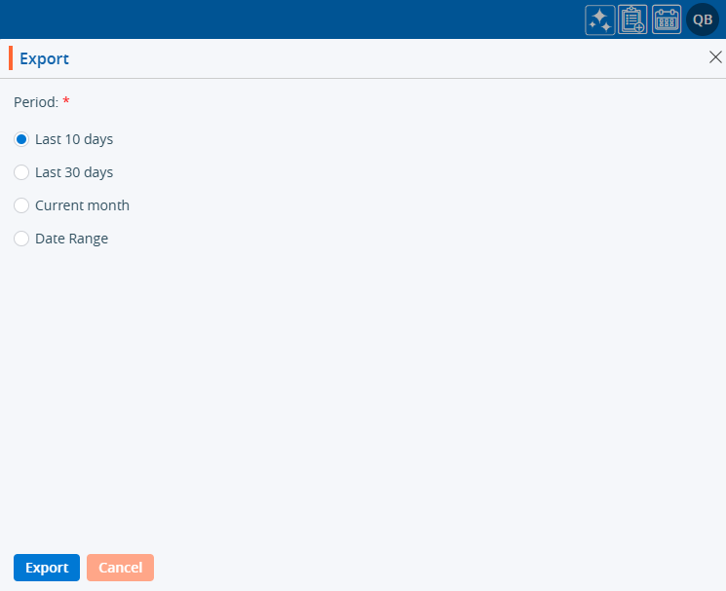Image resolution: width=726 pixels, height=591 pixels.
Task: Click the Period field label
Action: click(x=36, y=101)
